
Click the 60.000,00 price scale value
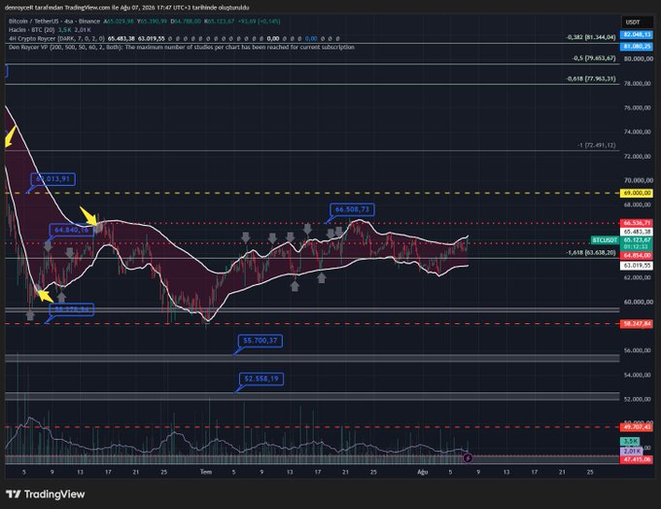click(x=639, y=302)
